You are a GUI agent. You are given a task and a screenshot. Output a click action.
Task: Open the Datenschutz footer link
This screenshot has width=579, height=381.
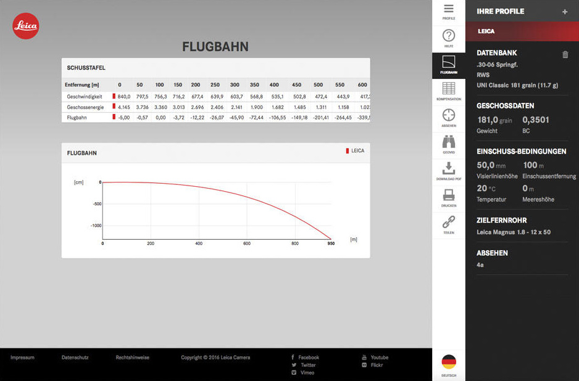tap(75, 358)
